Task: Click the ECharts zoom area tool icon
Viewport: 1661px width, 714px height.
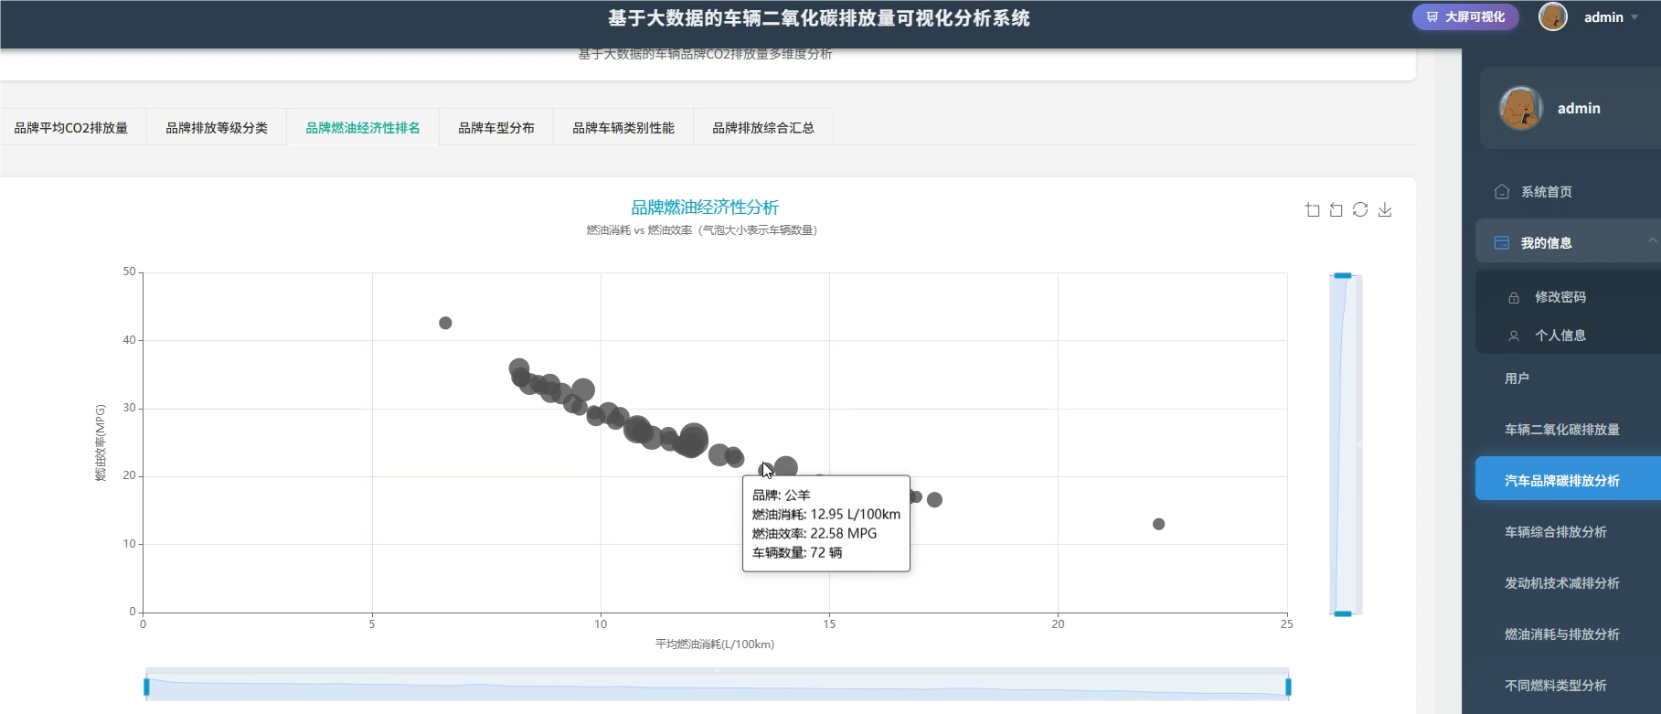Action: point(1313,210)
